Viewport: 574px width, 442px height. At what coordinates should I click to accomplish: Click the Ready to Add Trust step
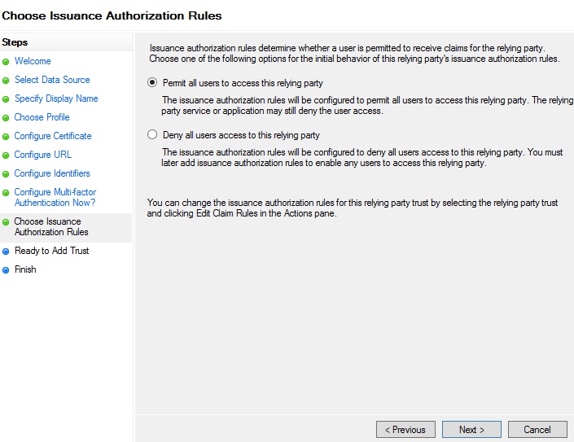(51, 251)
